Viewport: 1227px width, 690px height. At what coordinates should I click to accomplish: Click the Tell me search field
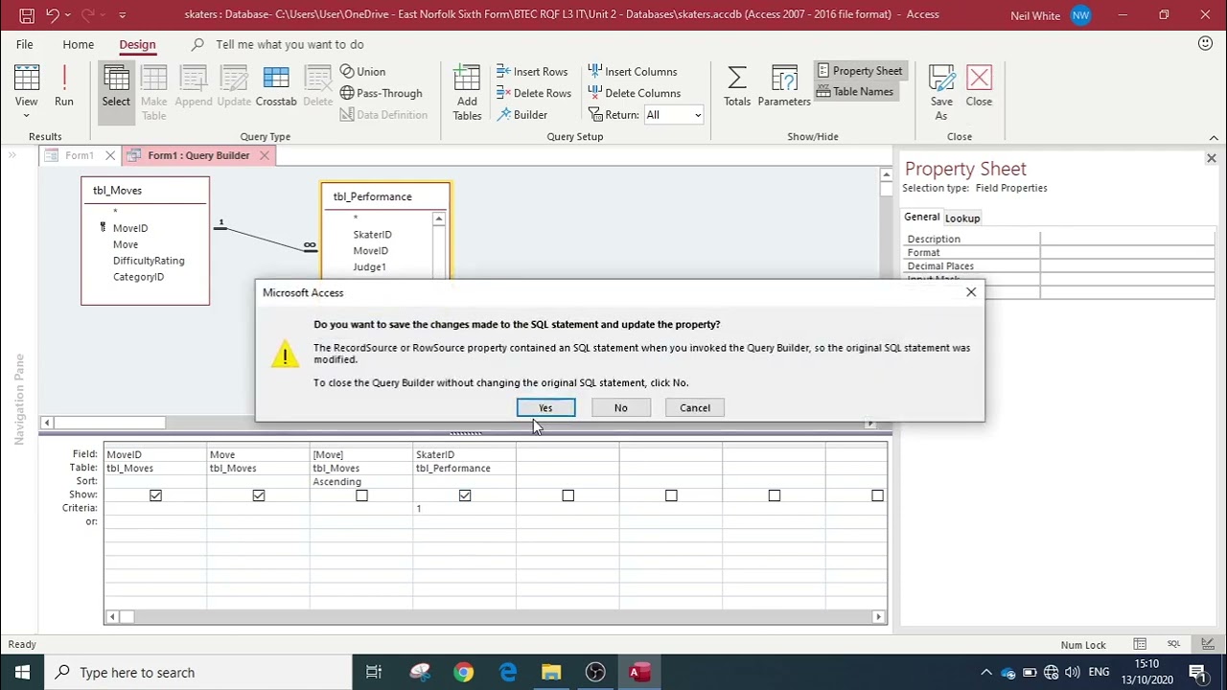pyautogui.click(x=289, y=44)
